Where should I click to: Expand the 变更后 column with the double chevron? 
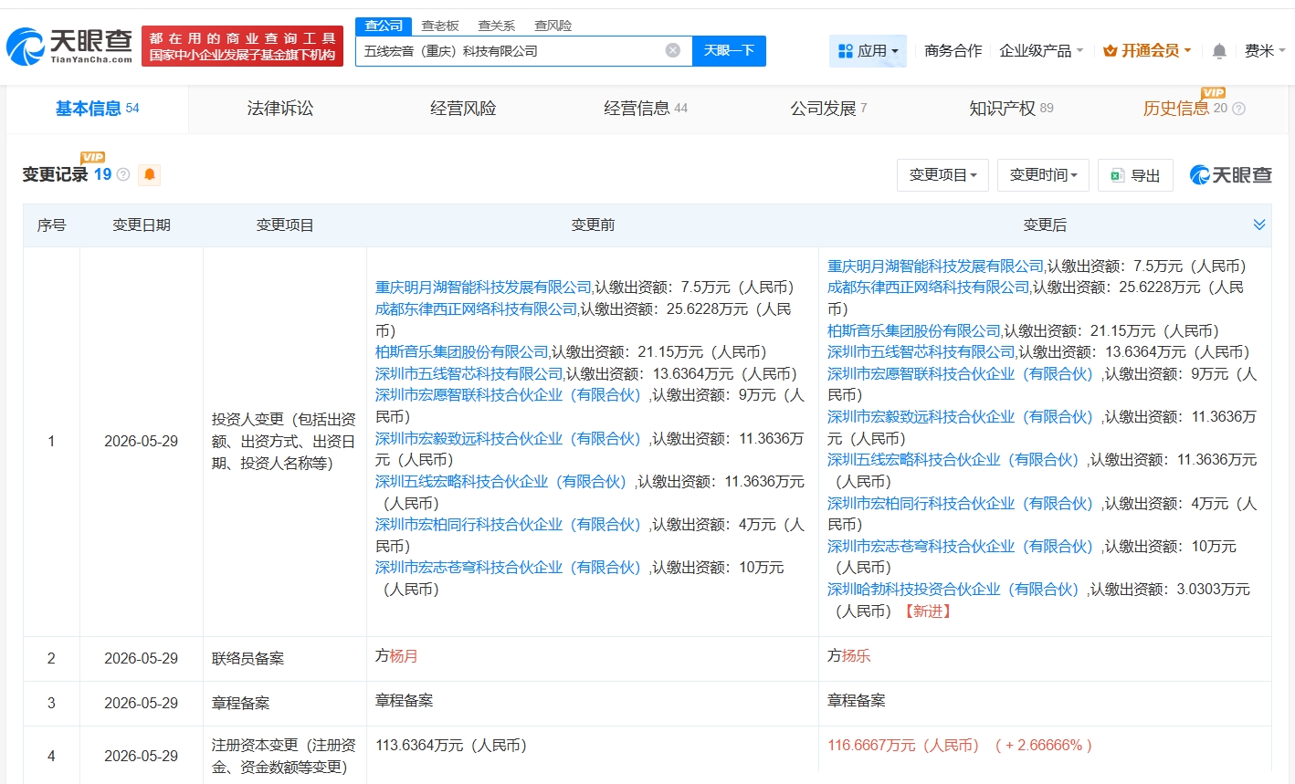(1259, 225)
